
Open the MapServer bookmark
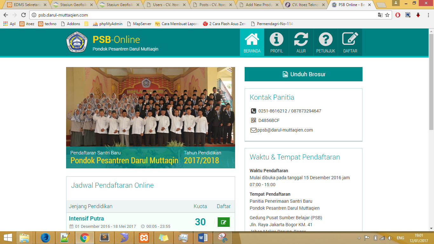click(x=139, y=24)
